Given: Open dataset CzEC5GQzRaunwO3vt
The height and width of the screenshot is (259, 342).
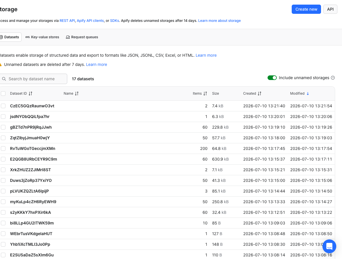Looking at the screenshot, I should 32,106.
